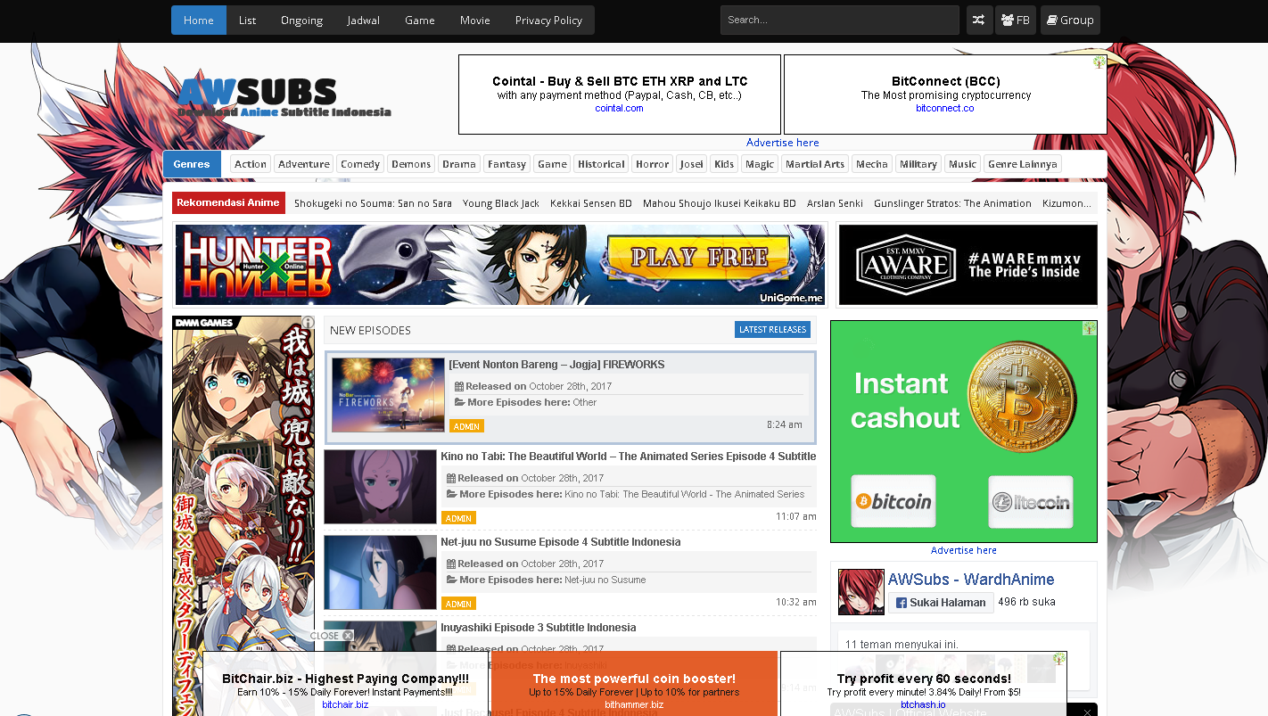Open the bitconnect.co ad link
This screenshot has height=716, width=1268.
[944, 108]
